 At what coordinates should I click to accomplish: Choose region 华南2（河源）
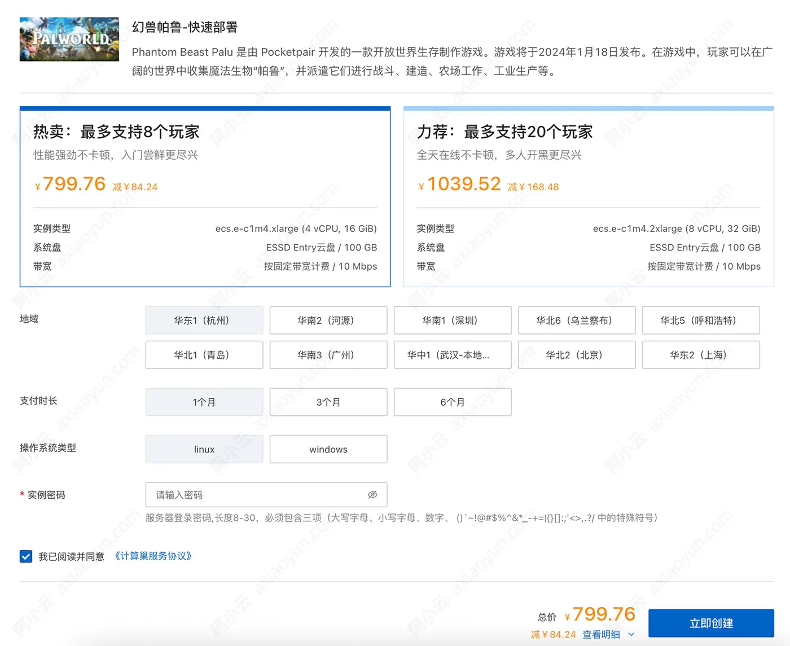click(328, 320)
